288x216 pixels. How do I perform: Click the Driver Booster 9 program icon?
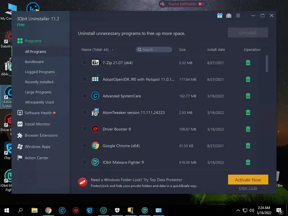(x=95, y=129)
